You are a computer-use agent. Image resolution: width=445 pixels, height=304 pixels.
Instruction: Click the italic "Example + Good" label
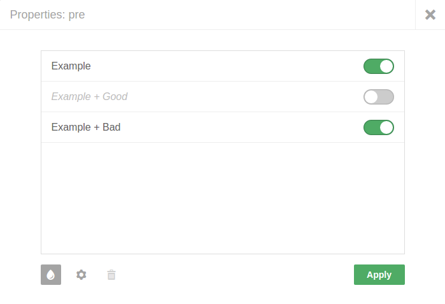(x=89, y=96)
